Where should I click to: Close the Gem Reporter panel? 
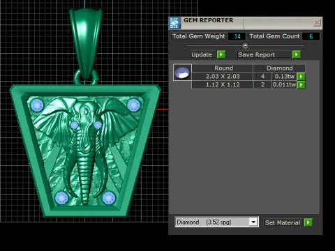coord(317,22)
